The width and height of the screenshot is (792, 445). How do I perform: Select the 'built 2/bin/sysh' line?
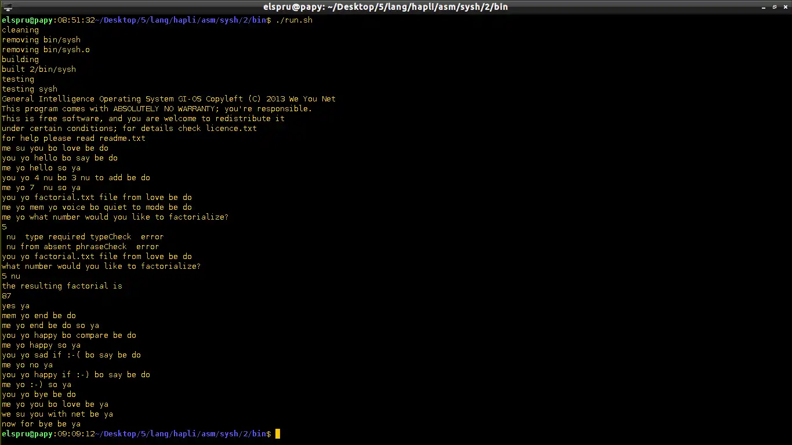pyautogui.click(x=39, y=70)
